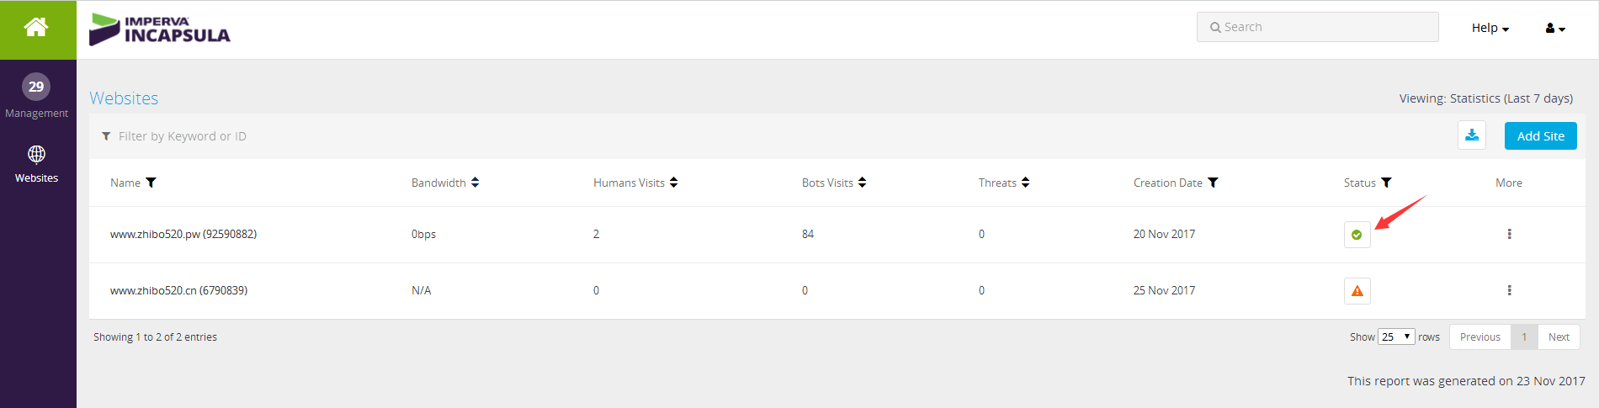Open Websites globe in sidebar

coord(36,164)
